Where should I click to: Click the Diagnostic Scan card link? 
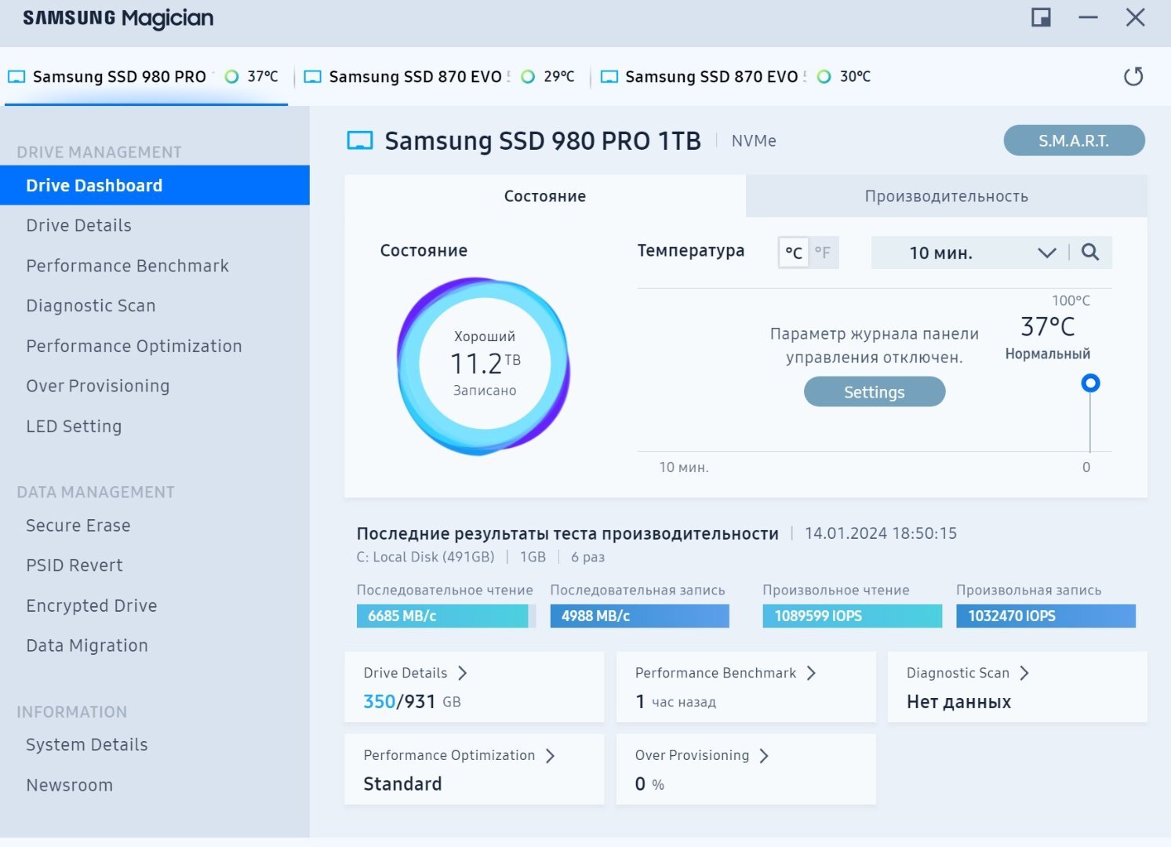click(958, 673)
